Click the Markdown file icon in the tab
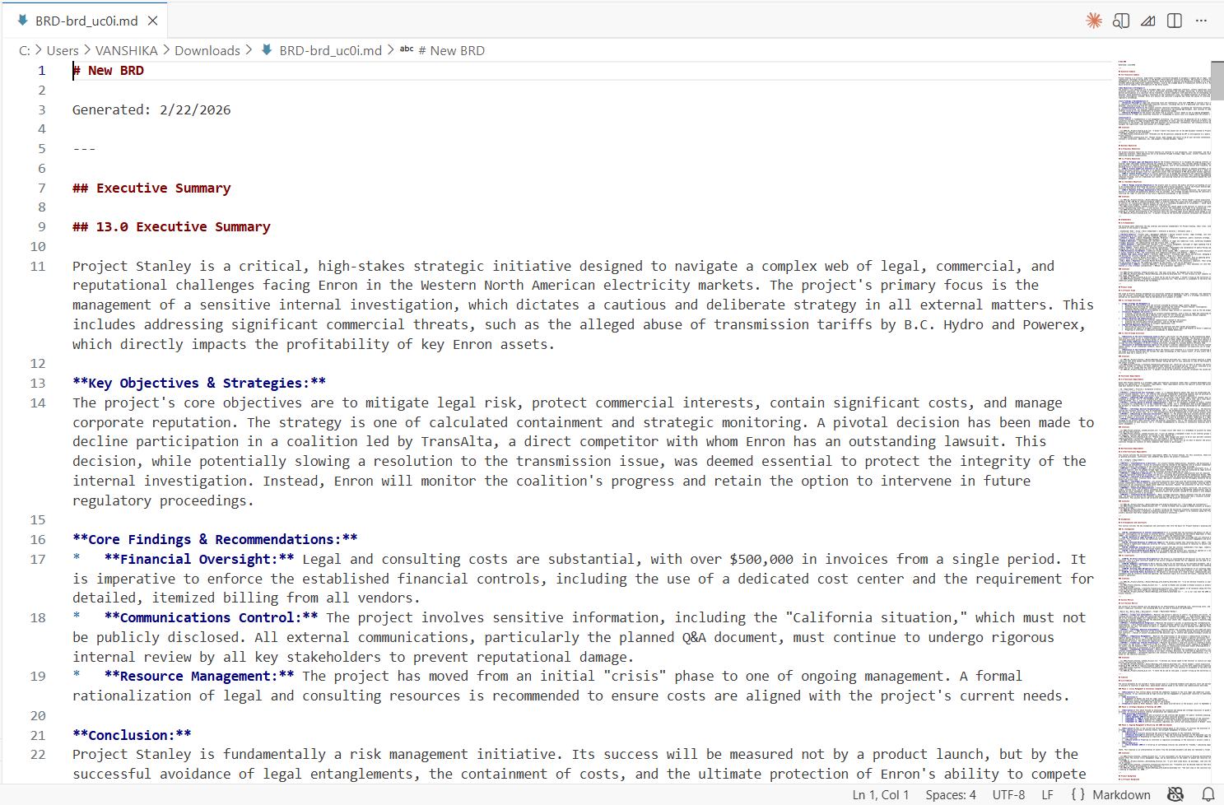Viewport: 1224px width, 805px height. 22,21
